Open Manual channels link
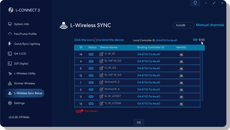This screenshot has height=130, width=230. (210, 25)
